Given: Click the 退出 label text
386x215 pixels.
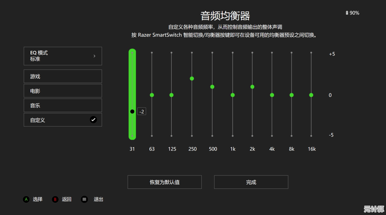Looking at the screenshot, I should tap(98, 200).
